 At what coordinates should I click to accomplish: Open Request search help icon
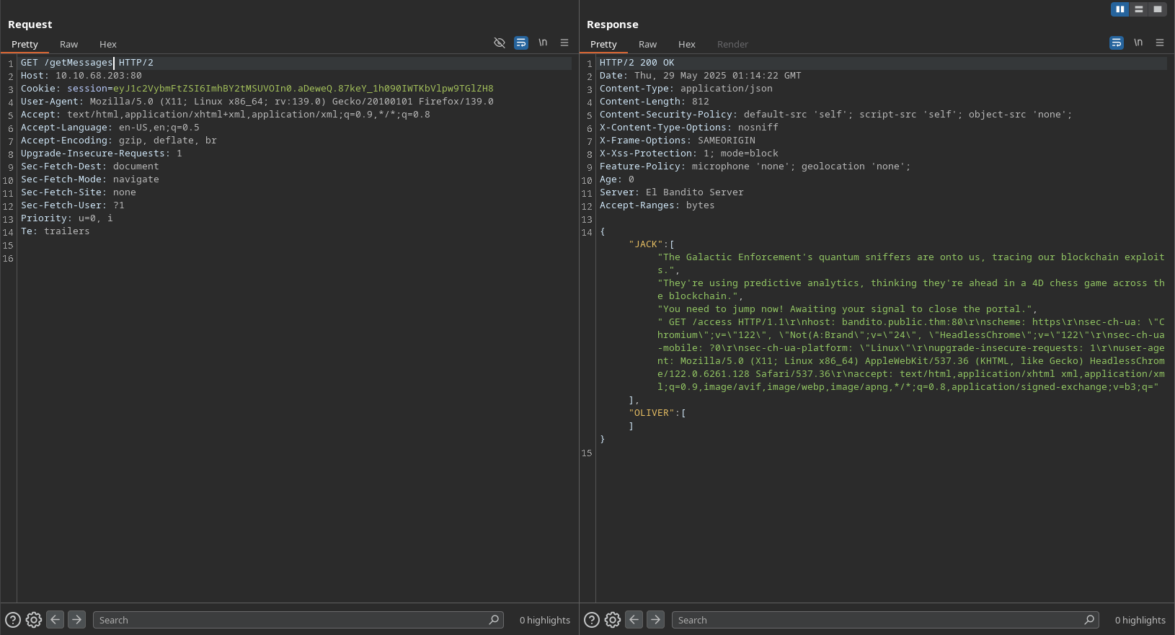pos(13,620)
